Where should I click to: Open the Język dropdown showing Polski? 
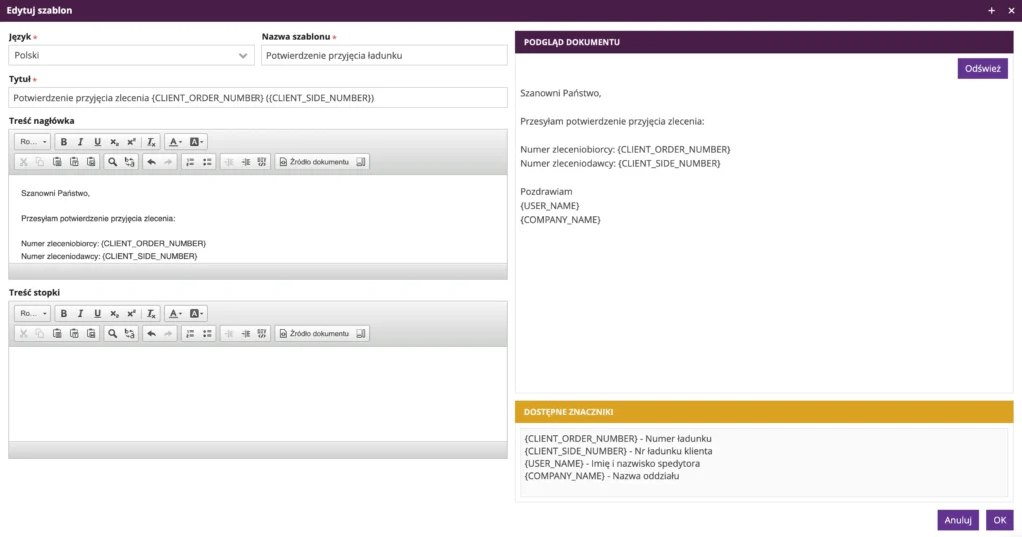(131, 55)
